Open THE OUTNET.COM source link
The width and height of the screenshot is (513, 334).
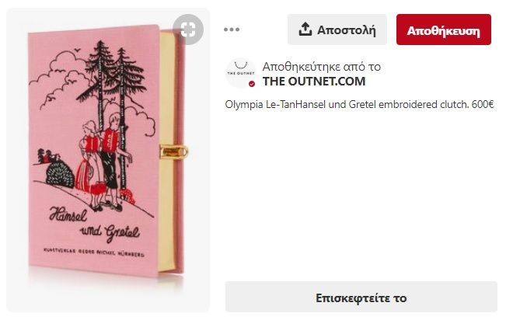click(314, 82)
